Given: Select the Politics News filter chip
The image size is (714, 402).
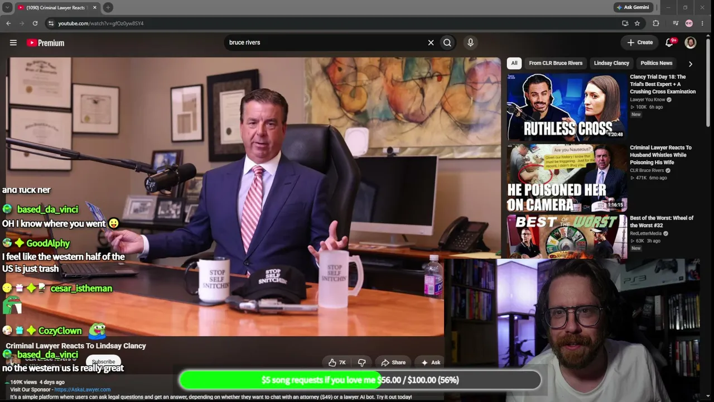Looking at the screenshot, I should point(657,63).
